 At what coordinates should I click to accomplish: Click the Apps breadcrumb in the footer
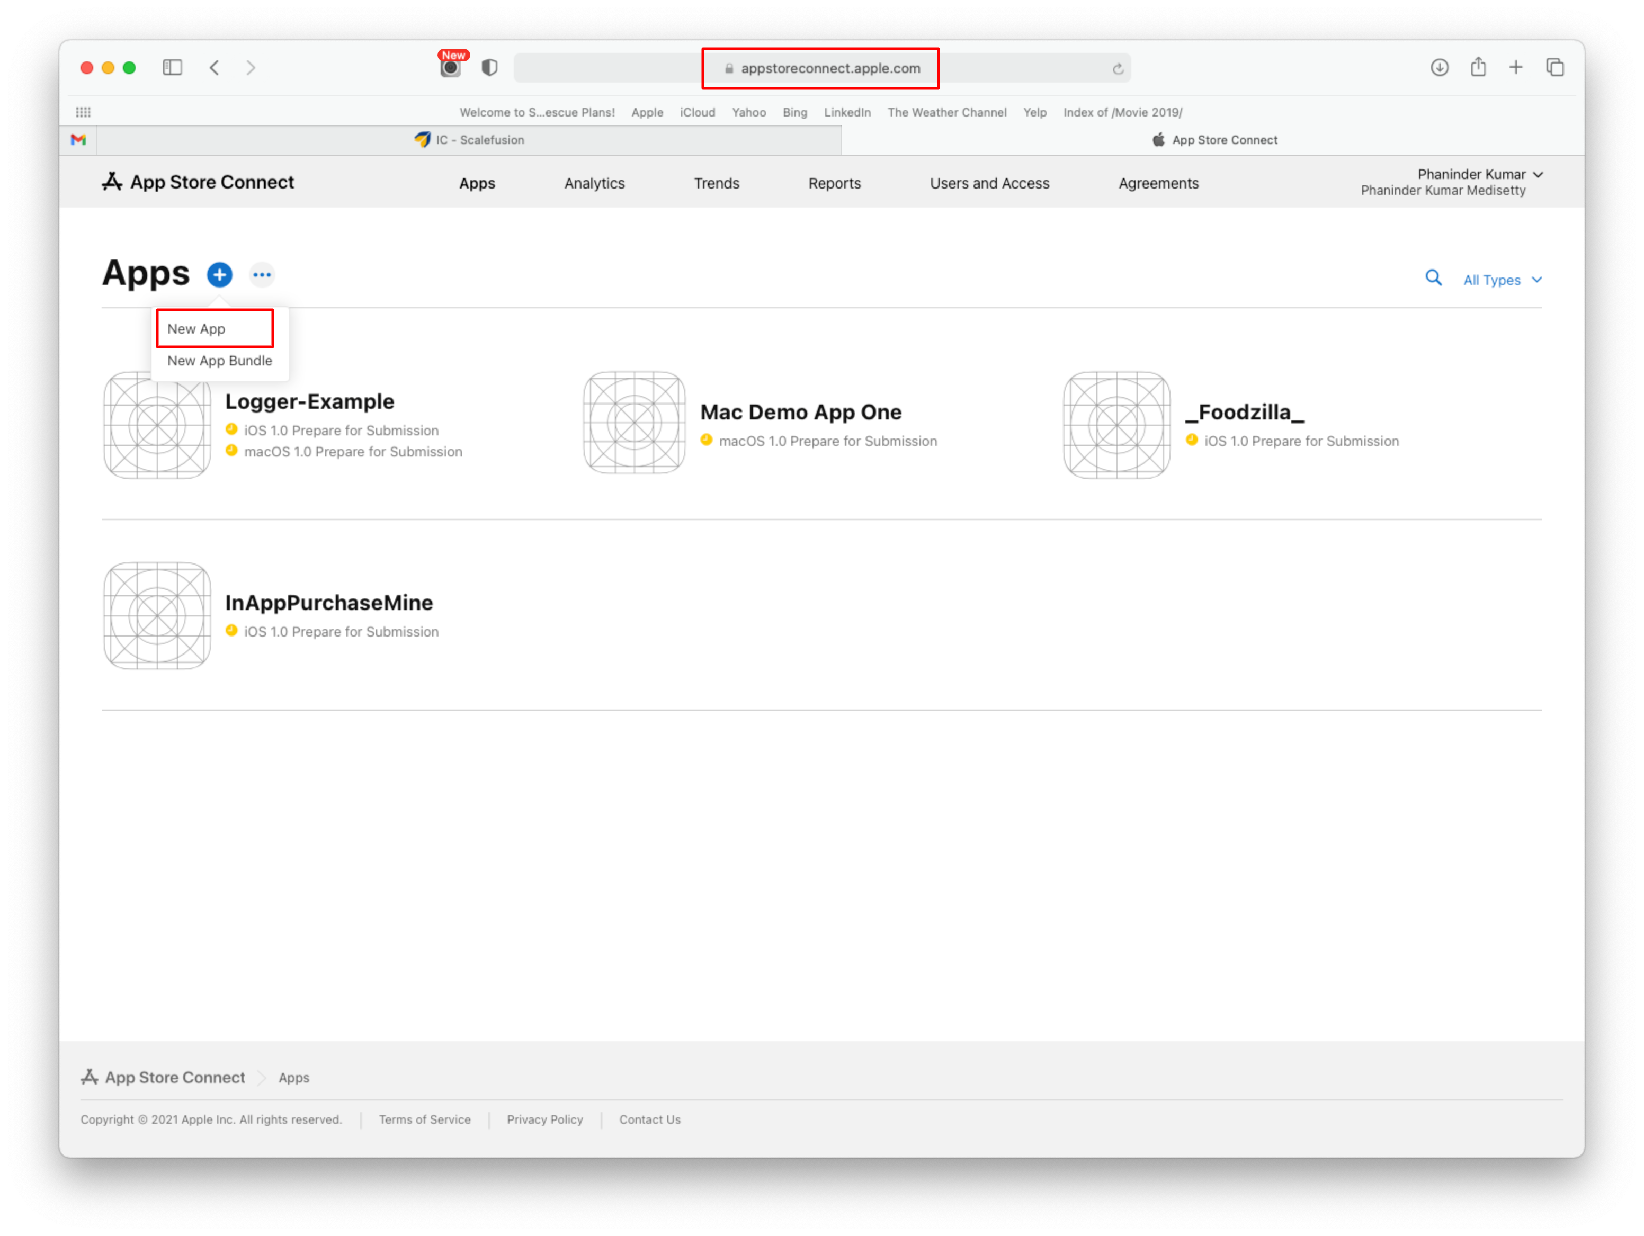click(294, 1078)
